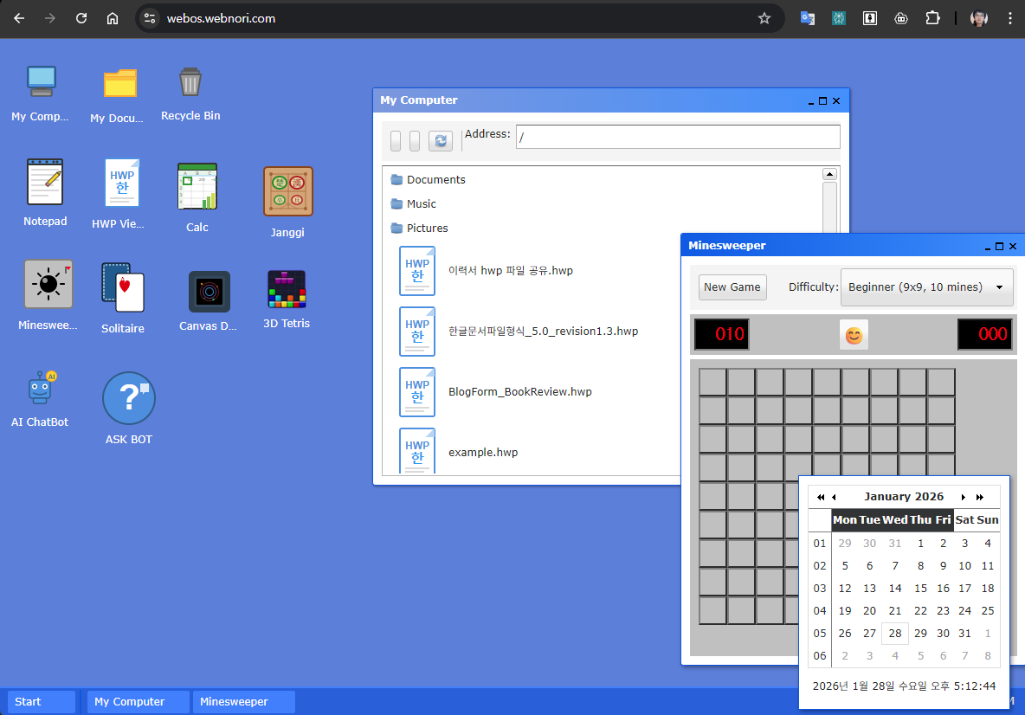Go to next month in calendar
1025x715 pixels.
pos(964,497)
